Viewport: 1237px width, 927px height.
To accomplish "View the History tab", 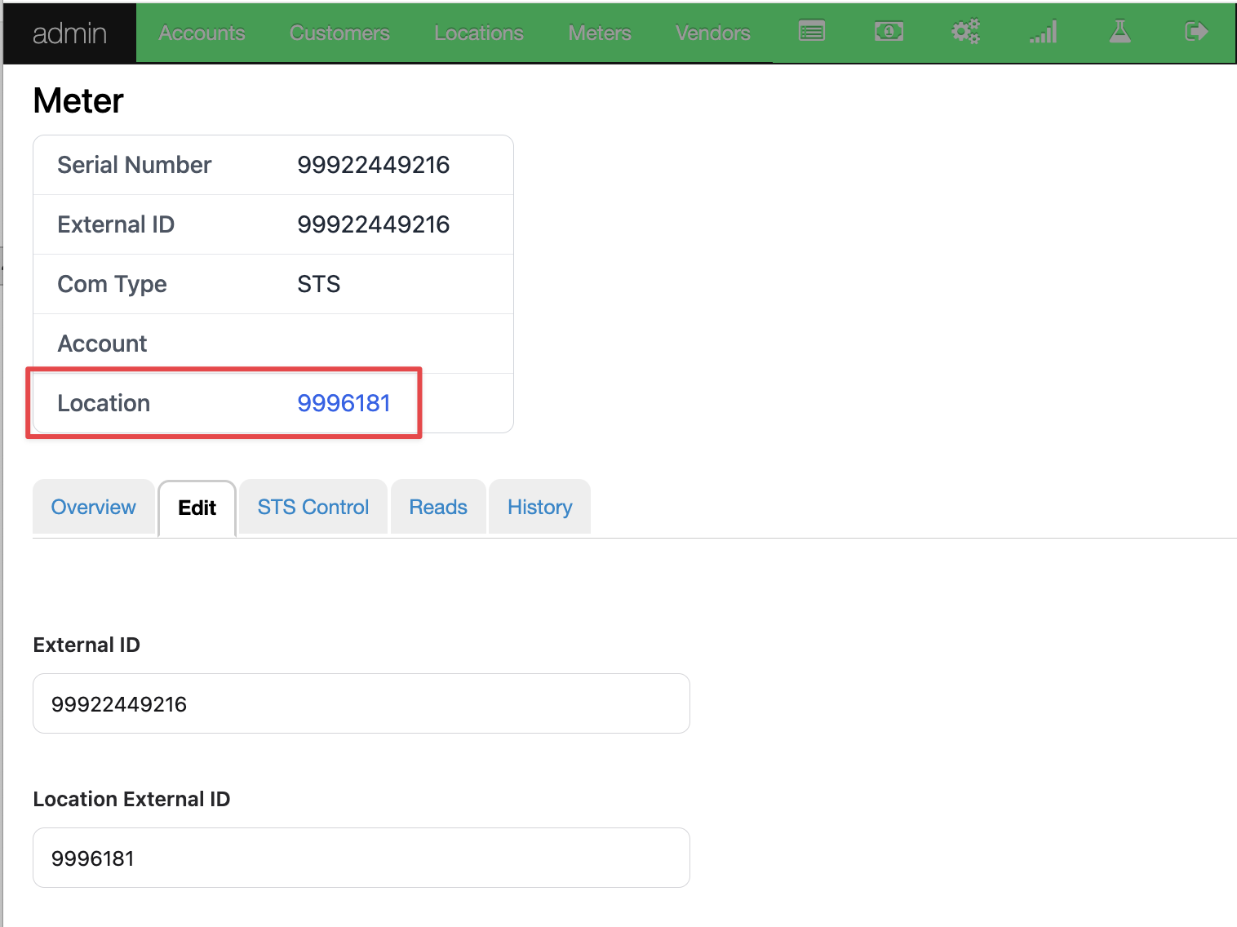I will point(539,508).
